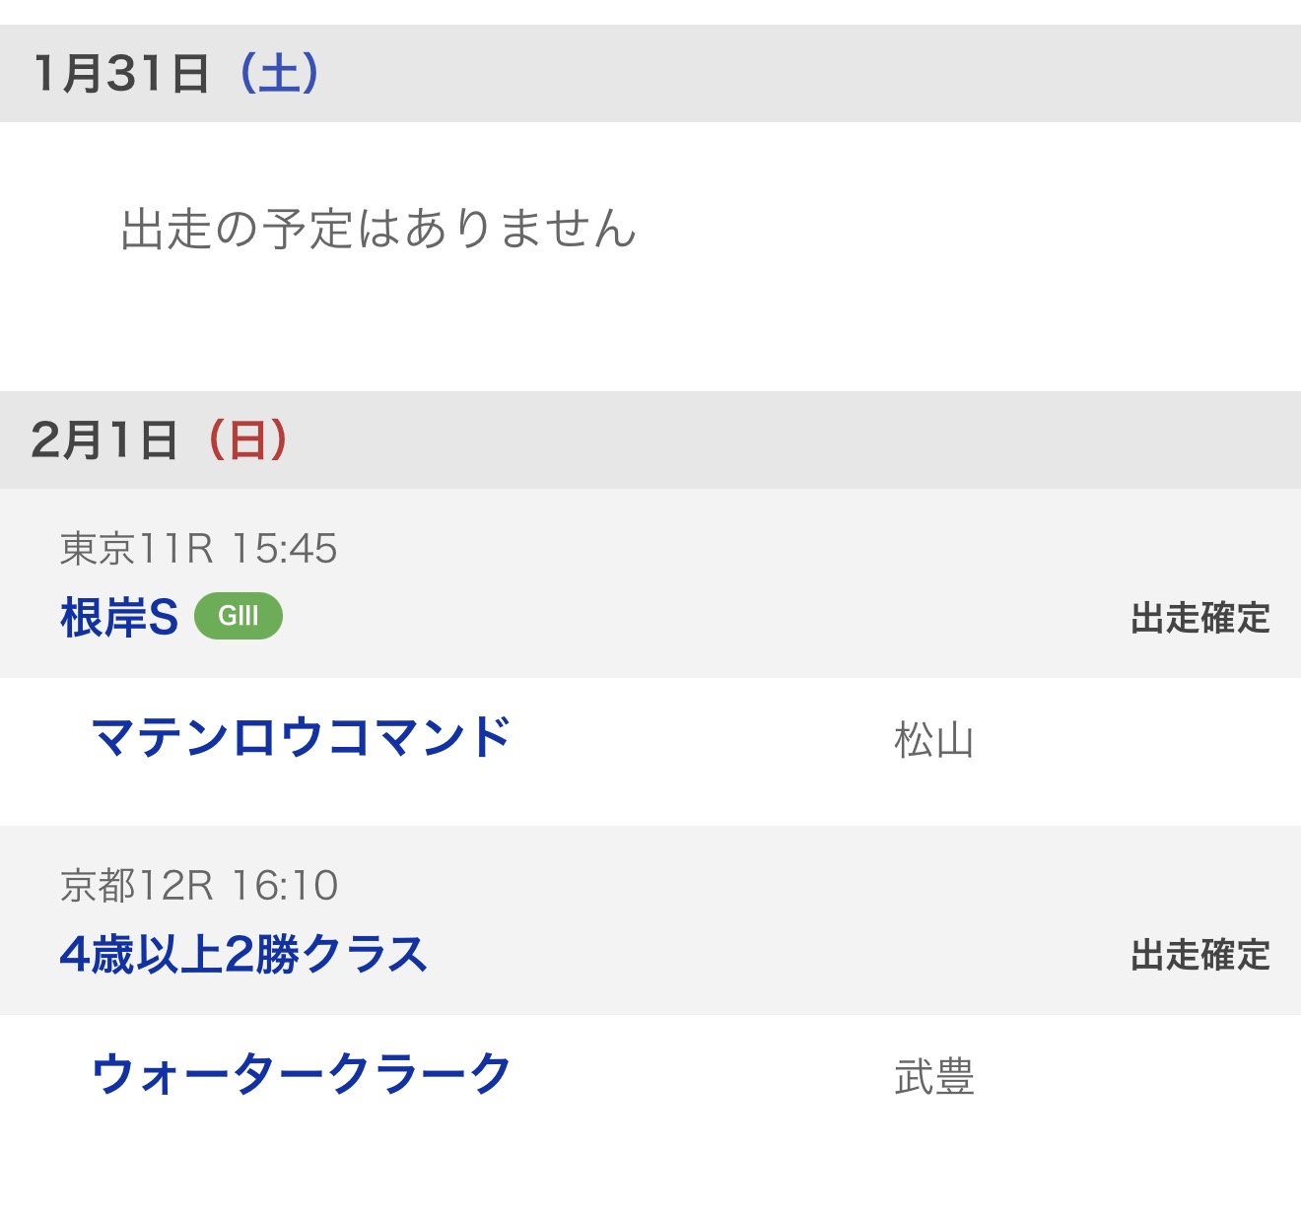Click the 東京11R race label
The height and width of the screenshot is (1213, 1301).
click(136, 549)
